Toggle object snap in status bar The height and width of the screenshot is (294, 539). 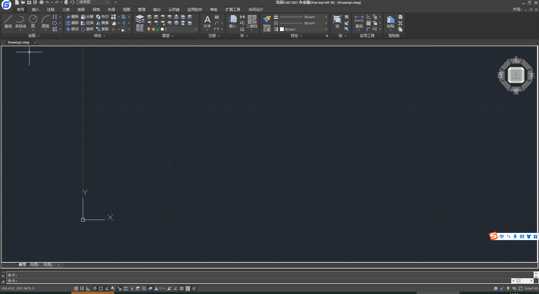tap(101, 288)
